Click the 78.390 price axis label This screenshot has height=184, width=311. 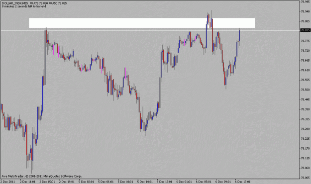tap(305, 109)
